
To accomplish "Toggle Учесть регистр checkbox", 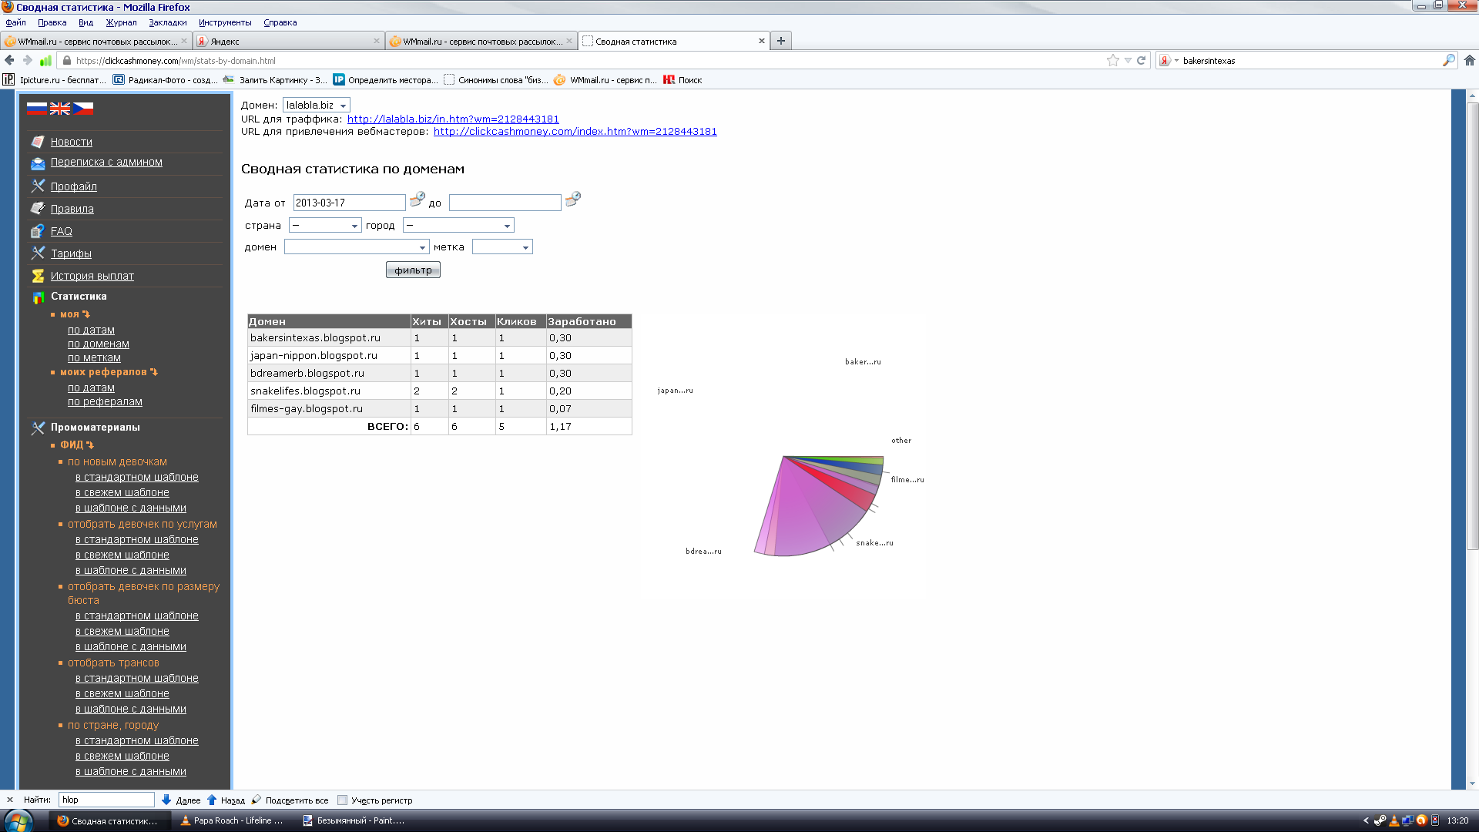I will pyautogui.click(x=343, y=800).
